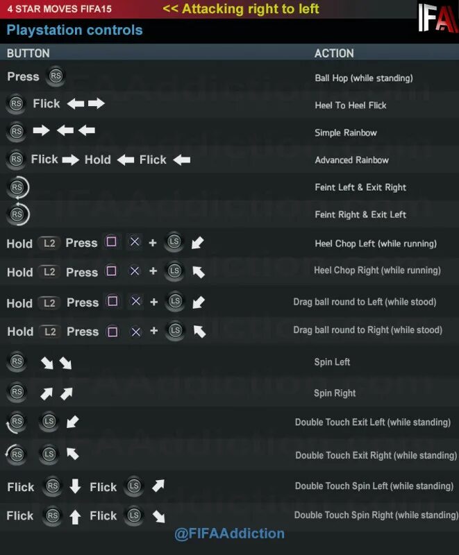
Task: Open the @FIFAAddiction handle link
Action: coord(229,533)
